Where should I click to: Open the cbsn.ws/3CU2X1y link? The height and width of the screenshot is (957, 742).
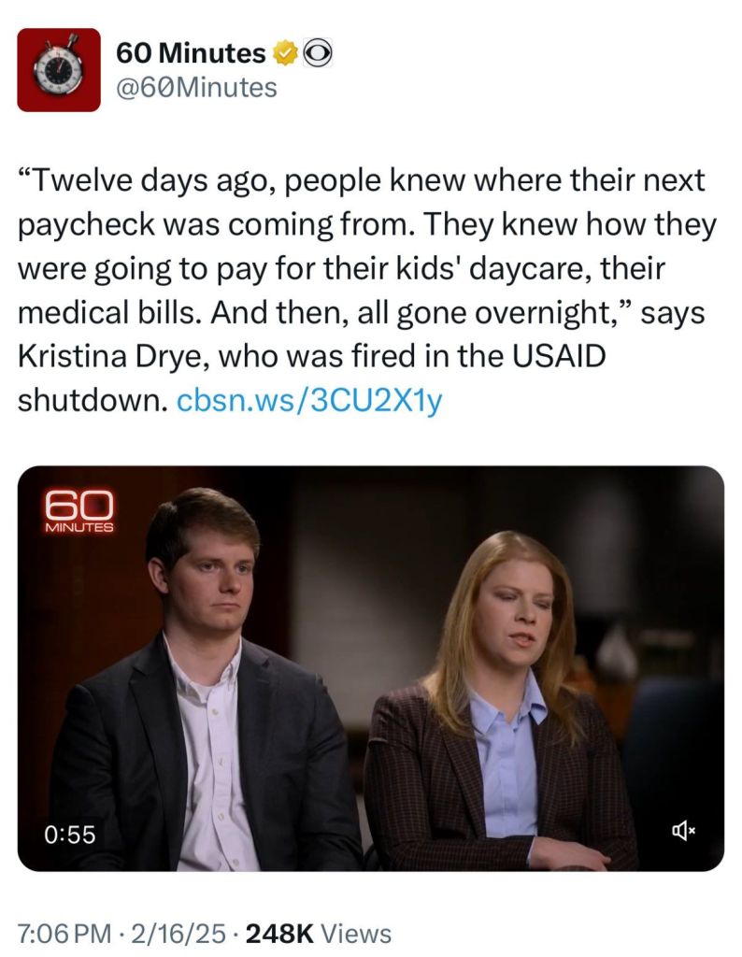(308, 401)
